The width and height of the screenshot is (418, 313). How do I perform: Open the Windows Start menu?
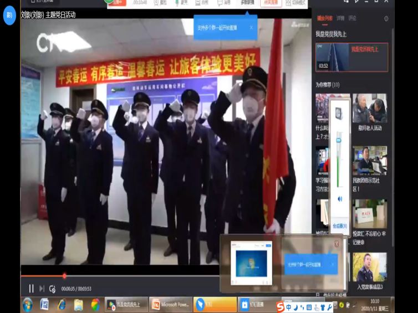coord(27,304)
